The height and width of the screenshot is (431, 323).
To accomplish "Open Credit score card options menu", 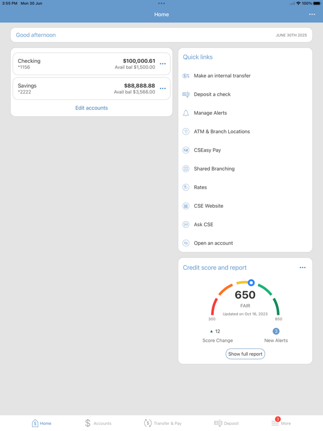I will [x=303, y=268].
